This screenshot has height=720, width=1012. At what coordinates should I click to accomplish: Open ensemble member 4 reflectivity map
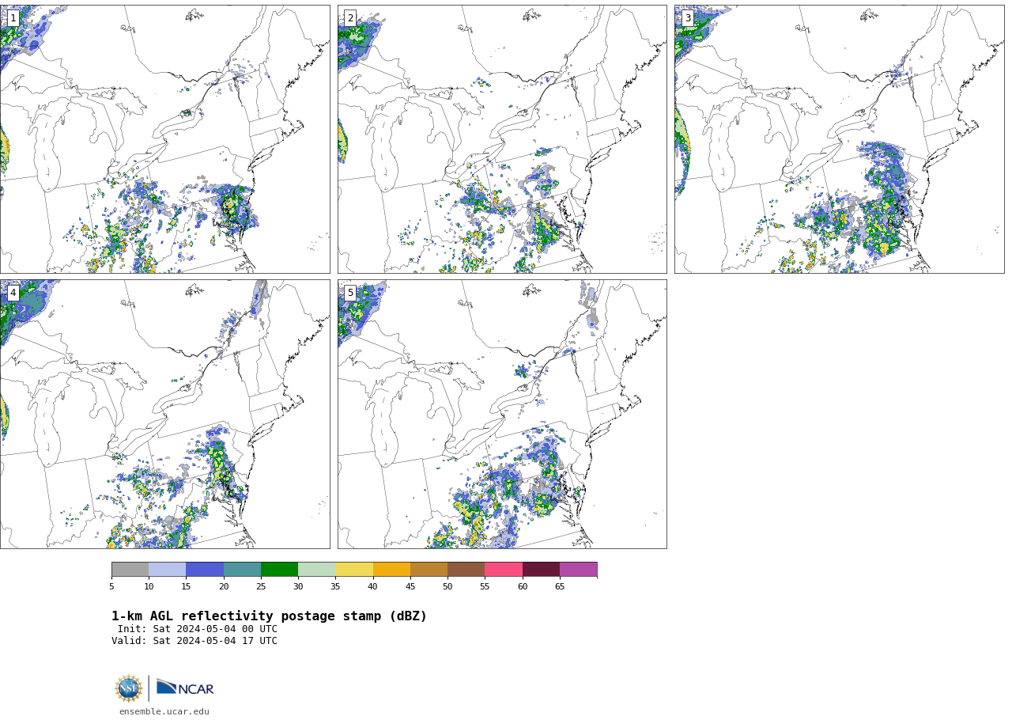click(x=164, y=414)
